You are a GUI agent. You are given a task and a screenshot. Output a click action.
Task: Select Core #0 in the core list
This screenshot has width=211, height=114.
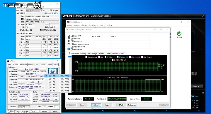pyautogui.click(x=58, y=76)
